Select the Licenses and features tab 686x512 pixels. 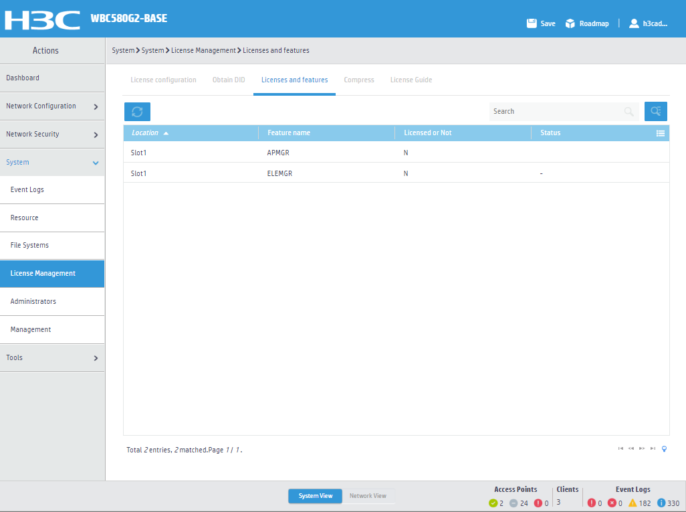pyautogui.click(x=294, y=80)
